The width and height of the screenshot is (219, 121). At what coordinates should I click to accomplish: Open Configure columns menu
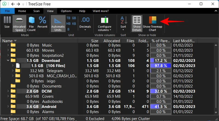pyautogui.click(x=105, y=23)
